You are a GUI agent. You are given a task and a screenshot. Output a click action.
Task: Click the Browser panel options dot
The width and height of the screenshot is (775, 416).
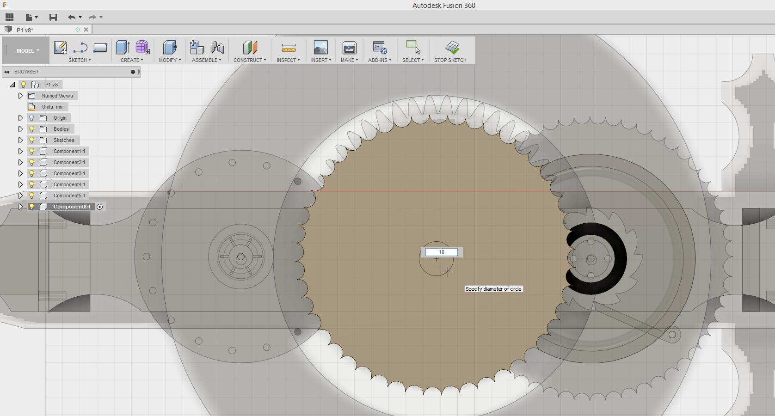[133, 72]
